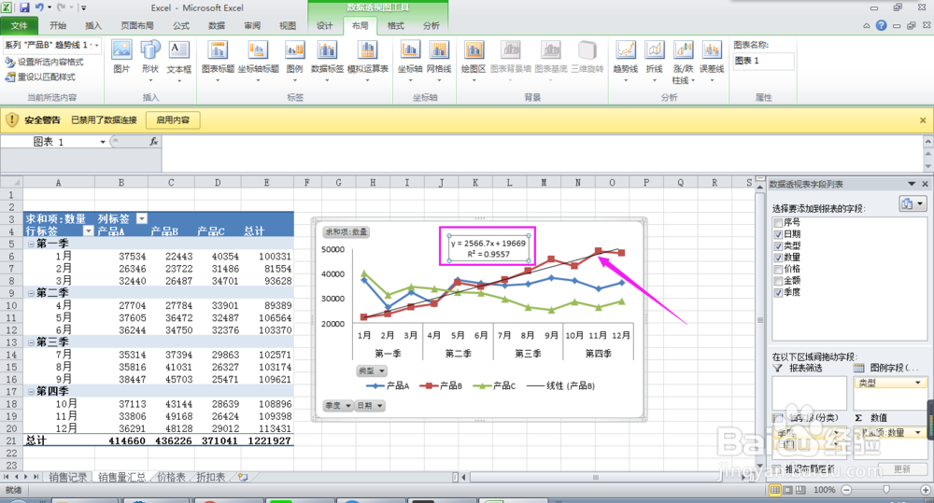Viewport: 934px width, 503px height.
Task: Open 求和项:数量 dropdown in values area
Action: 917,433
